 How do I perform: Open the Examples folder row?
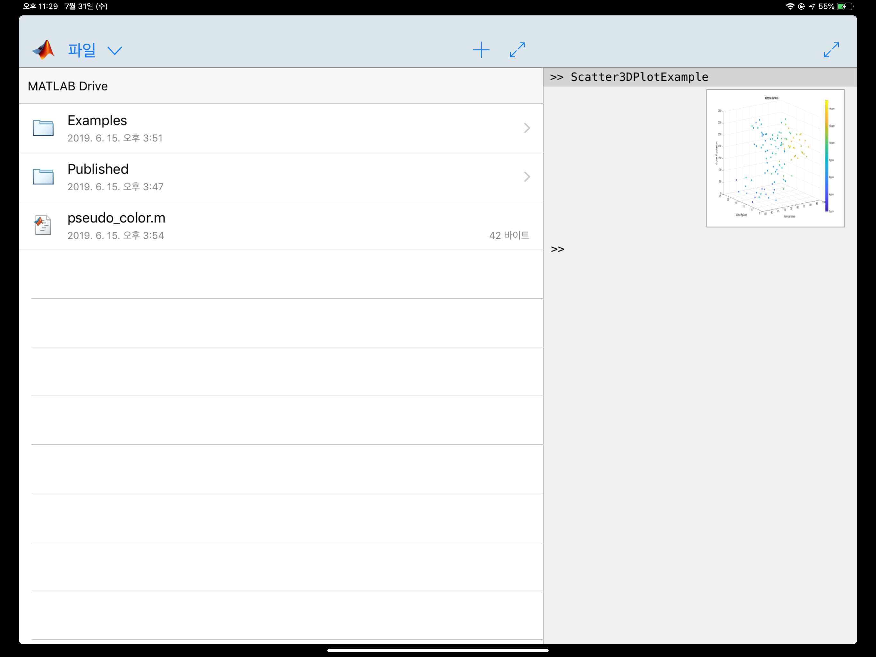pos(277,128)
